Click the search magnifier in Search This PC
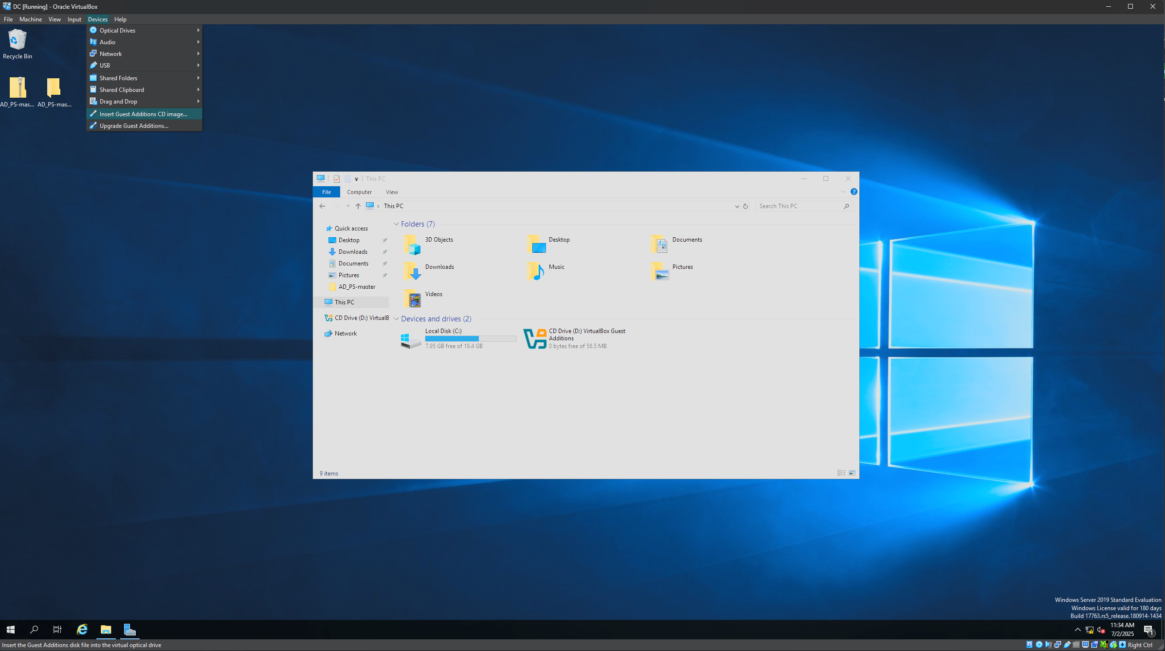This screenshot has height=651, width=1165. click(x=846, y=206)
